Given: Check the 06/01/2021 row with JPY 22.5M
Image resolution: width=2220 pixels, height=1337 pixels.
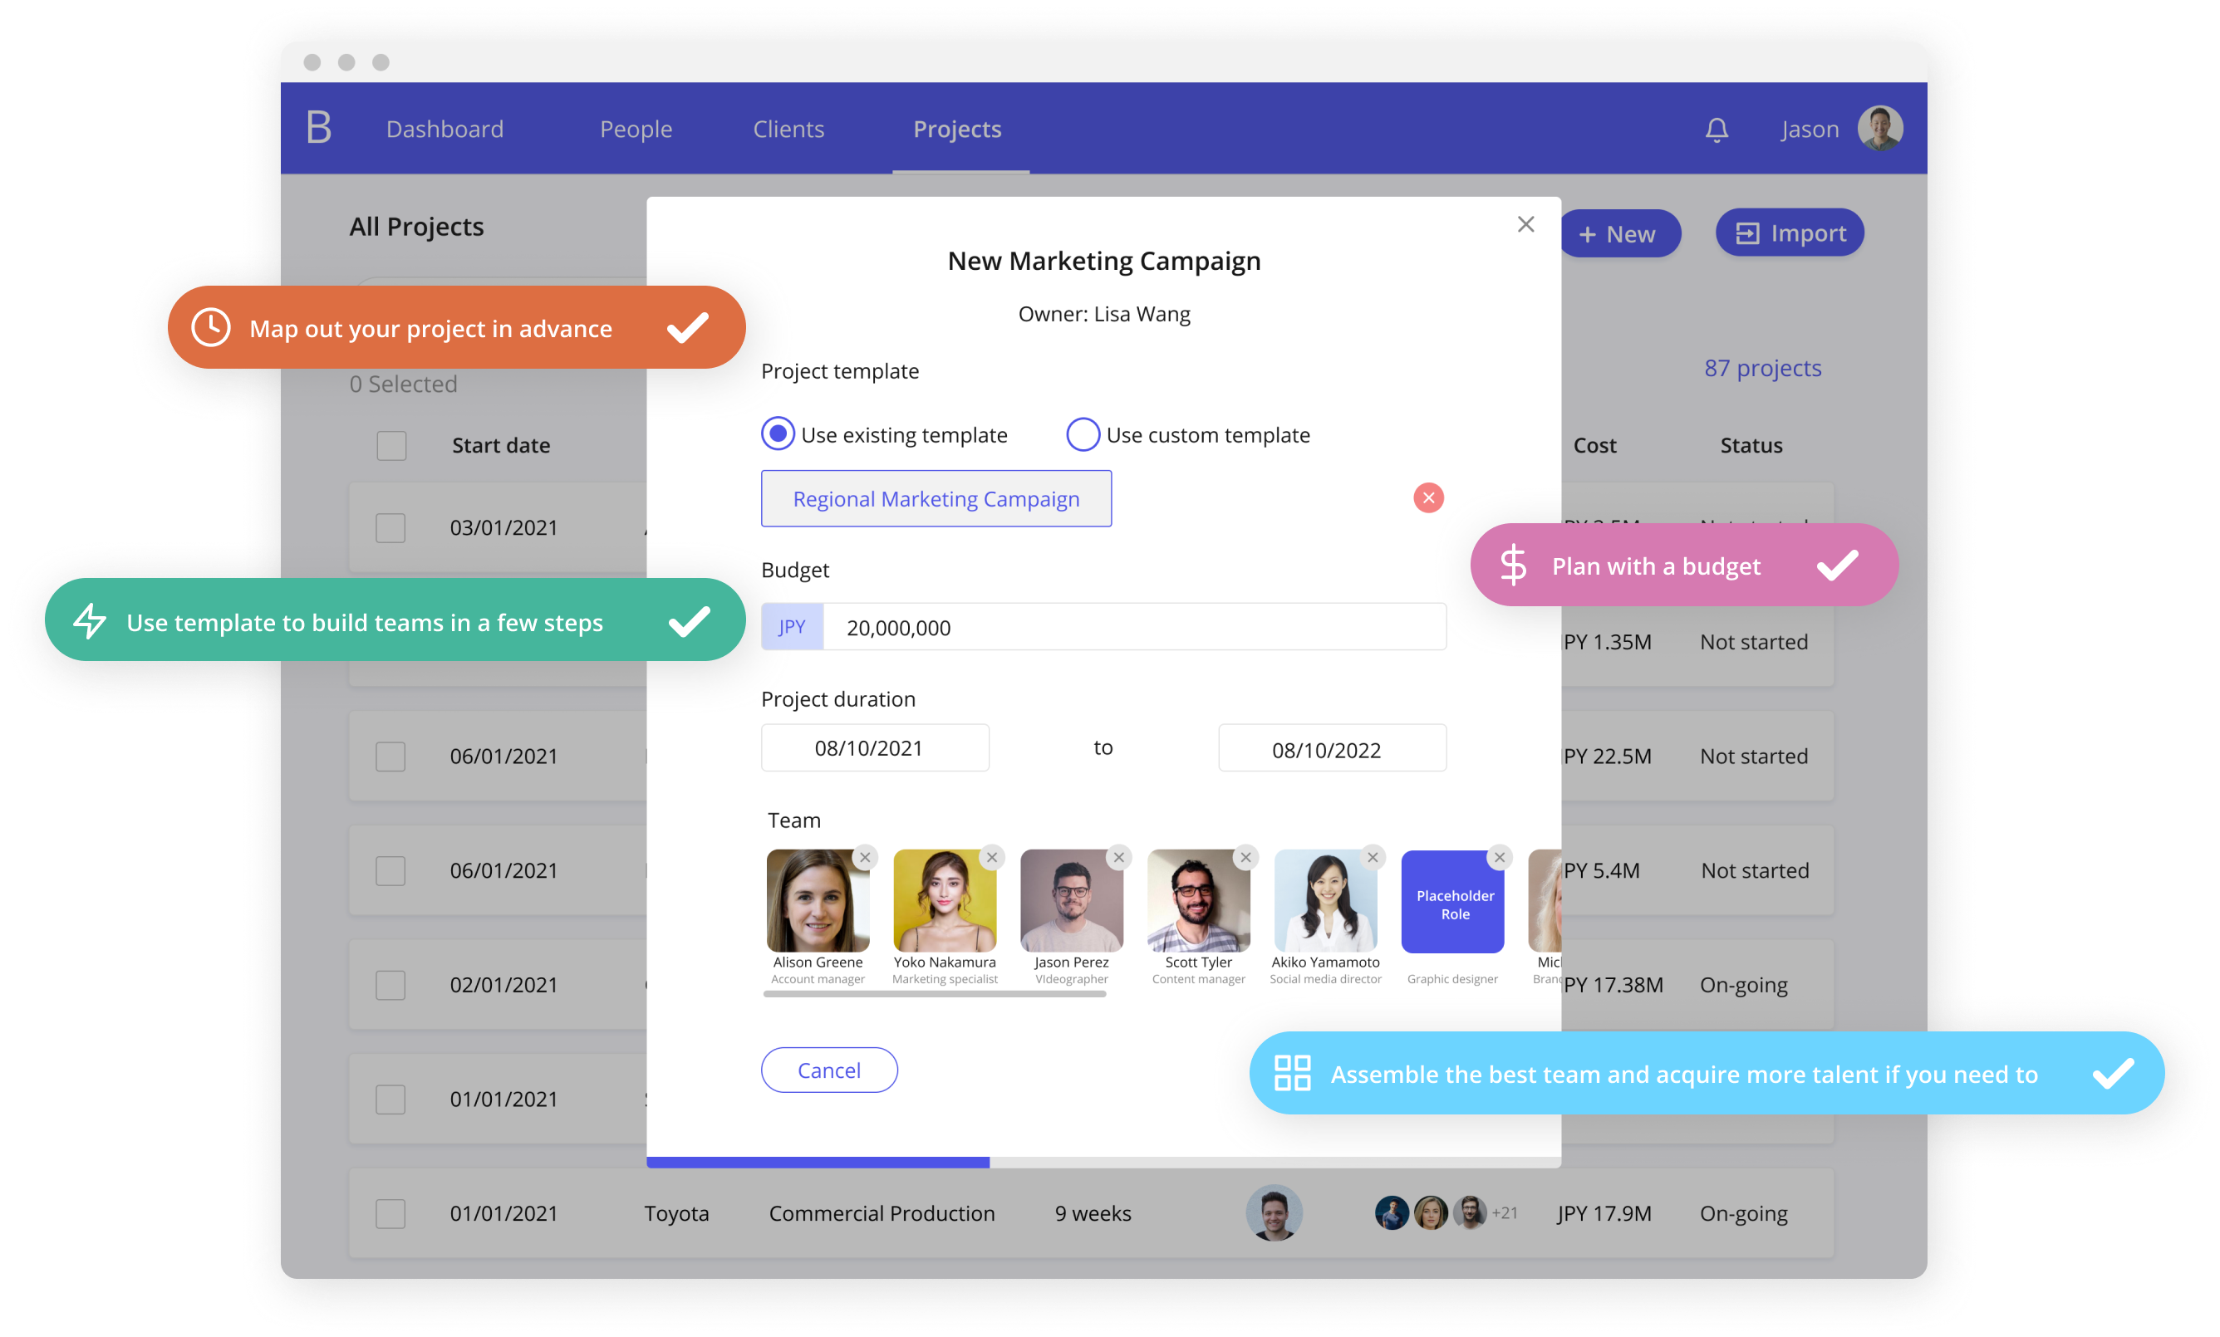Looking at the screenshot, I should 390,757.
